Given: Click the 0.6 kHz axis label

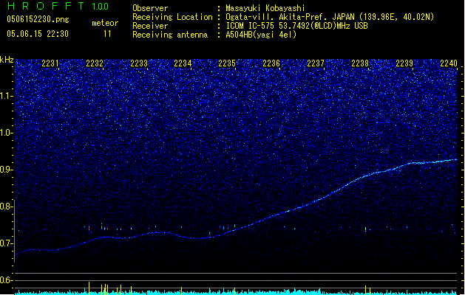Looking at the screenshot, I should [x=6, y=280].
